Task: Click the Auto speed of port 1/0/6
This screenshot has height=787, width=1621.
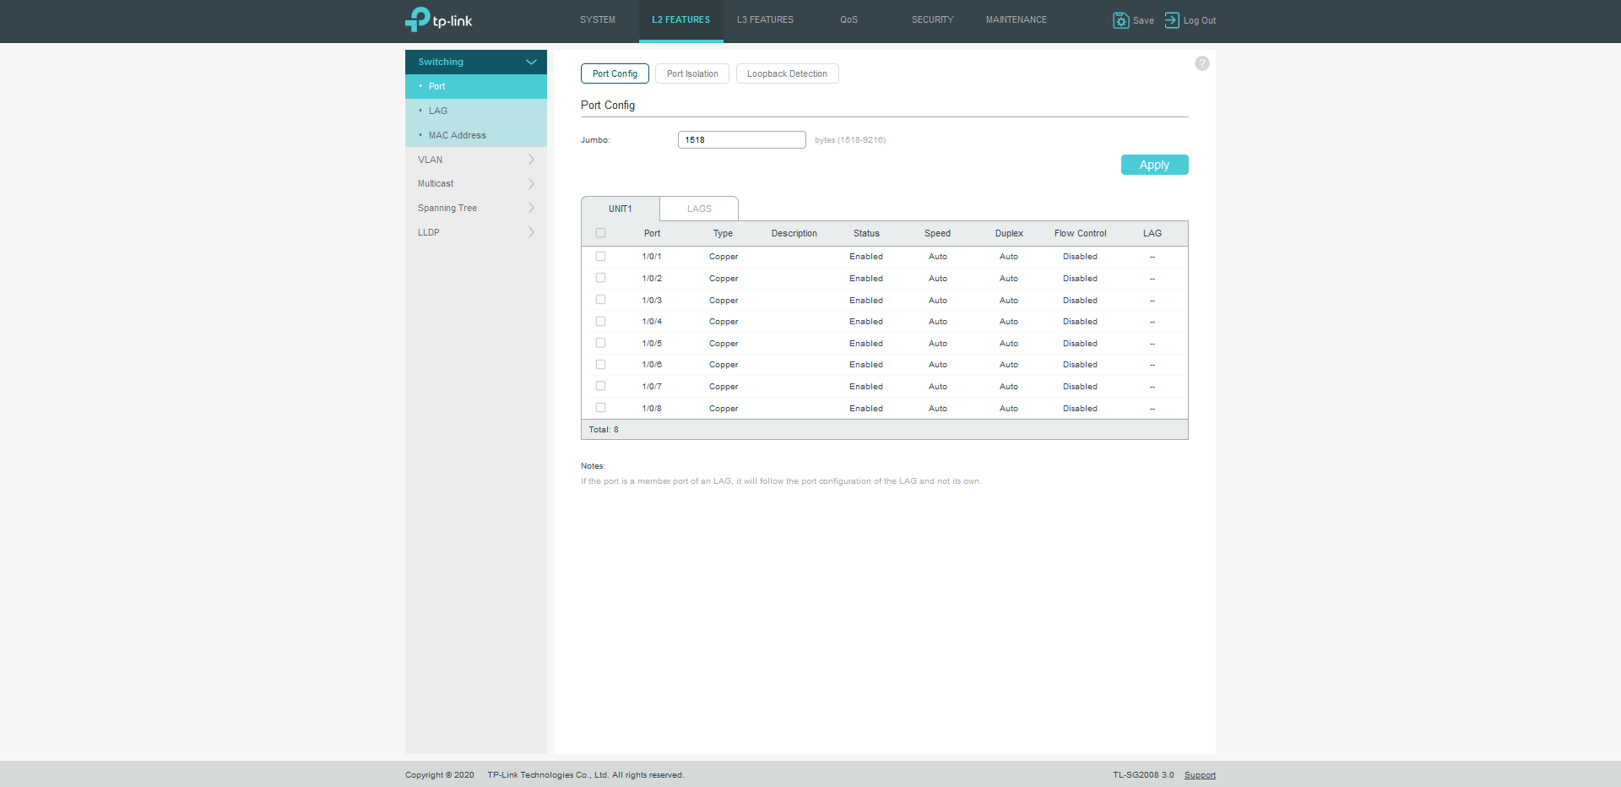Action: 938,365
